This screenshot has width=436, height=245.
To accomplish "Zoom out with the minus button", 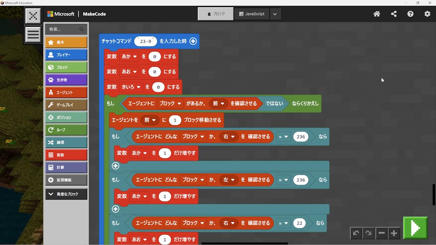I will coord(381,233).
